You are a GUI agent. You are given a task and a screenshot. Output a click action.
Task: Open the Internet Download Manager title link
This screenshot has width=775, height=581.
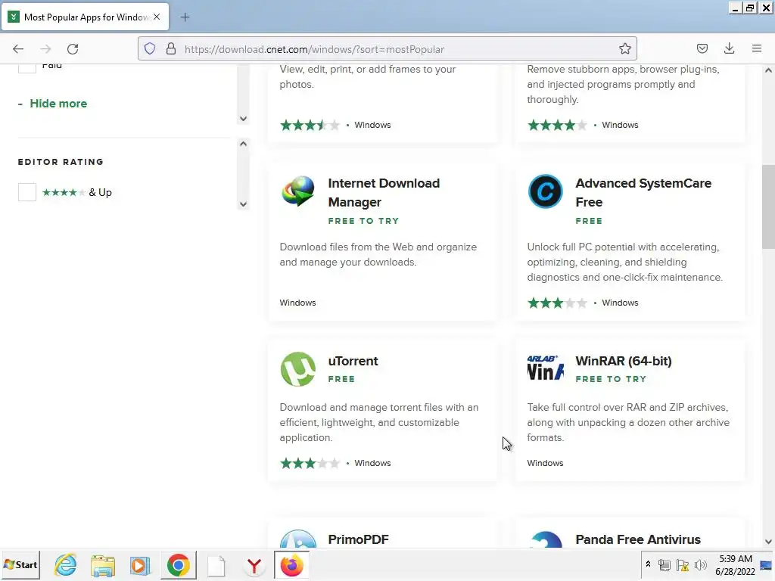click(384, 193)
